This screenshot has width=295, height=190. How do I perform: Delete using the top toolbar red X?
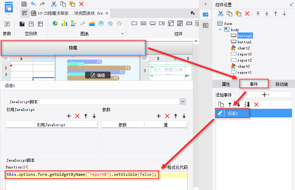81,4
